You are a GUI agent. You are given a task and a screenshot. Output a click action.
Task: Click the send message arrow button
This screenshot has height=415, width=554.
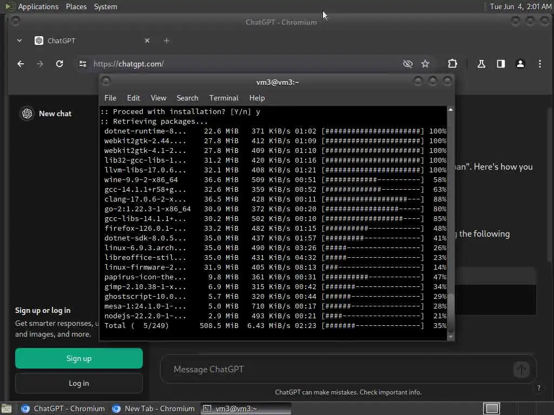point(521,370)
